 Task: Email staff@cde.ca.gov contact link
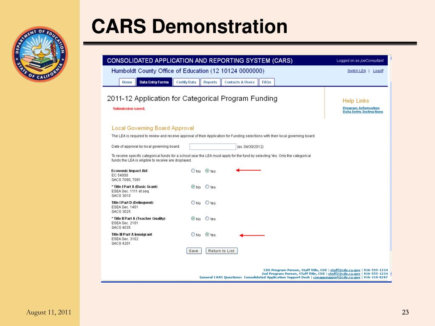pyautogui.click(x=345, y=270)
